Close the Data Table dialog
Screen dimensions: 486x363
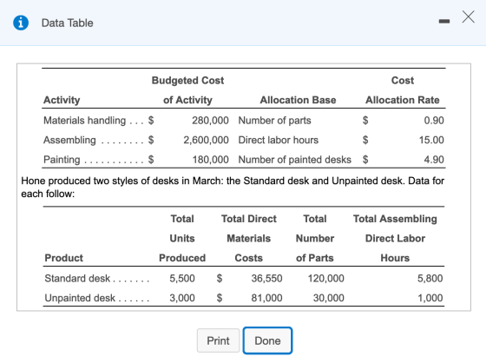point(468,16)
